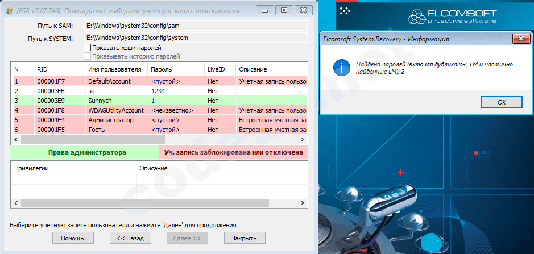Click the SAM path input field
This screenshot has width=534, height=254.
(194, 25)
